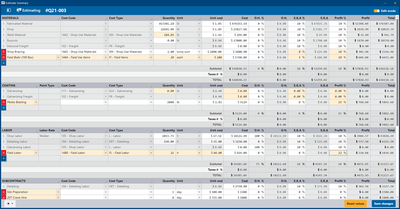
Task: Turn off Edit mode toggle
Action: (376, 10)
